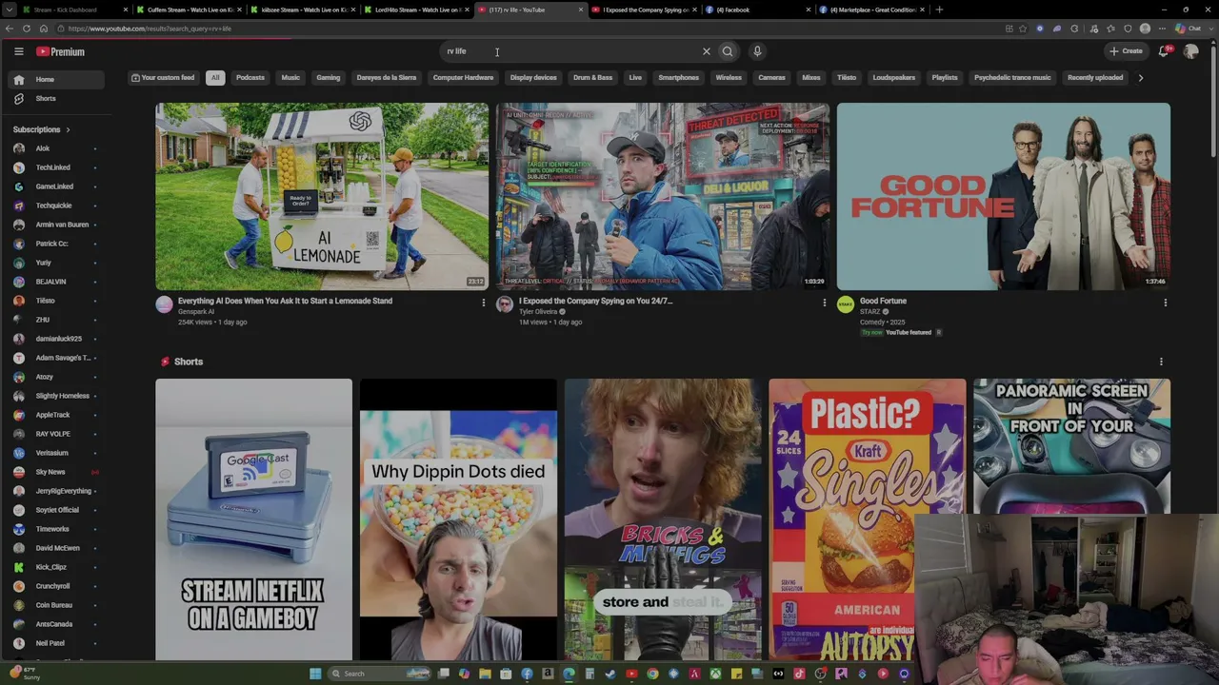
Task: Switch to the Marketplace browser tab
Action: coord(871,10)
